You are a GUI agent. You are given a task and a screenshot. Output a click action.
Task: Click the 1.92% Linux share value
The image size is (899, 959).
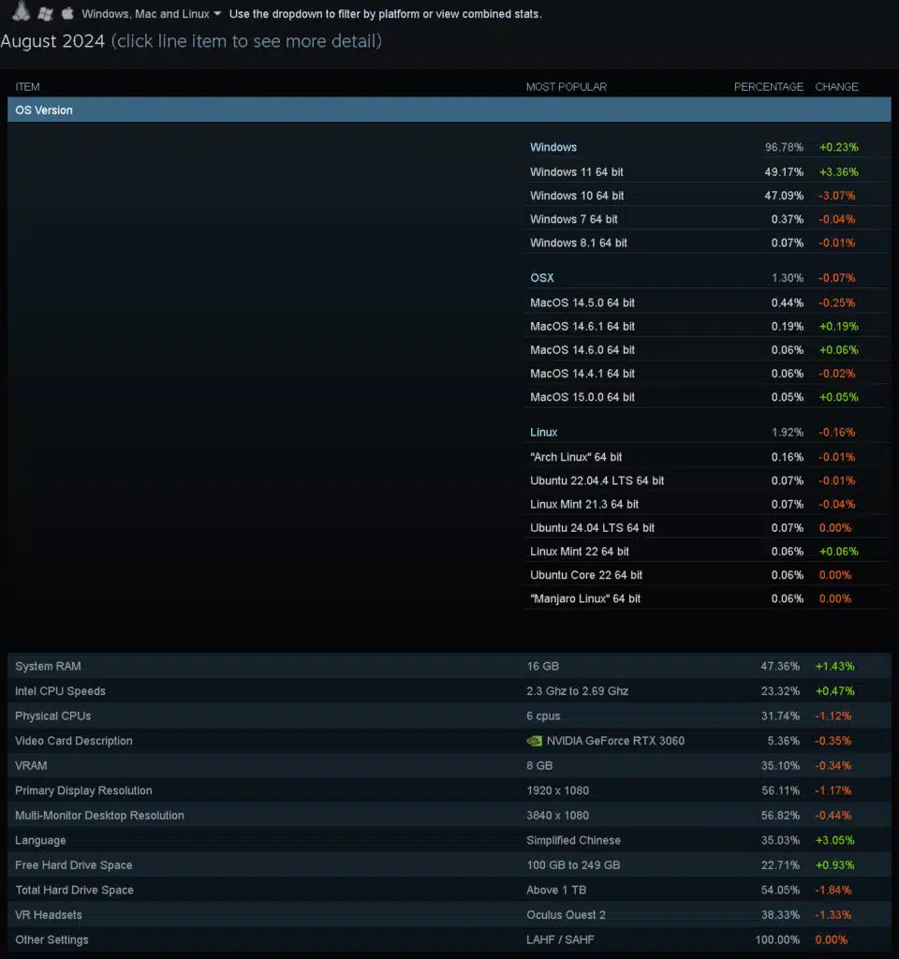pos(787,433)
